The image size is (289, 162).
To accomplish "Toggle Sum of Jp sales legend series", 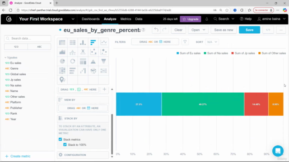I will [x=243, y=53].
